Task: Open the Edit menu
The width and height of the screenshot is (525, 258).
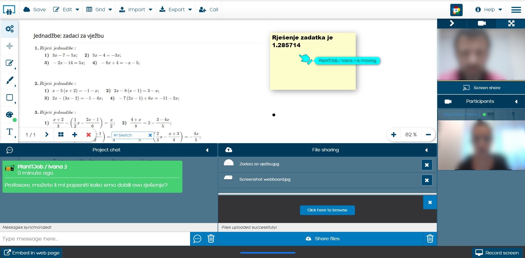Action: point(66,10)
